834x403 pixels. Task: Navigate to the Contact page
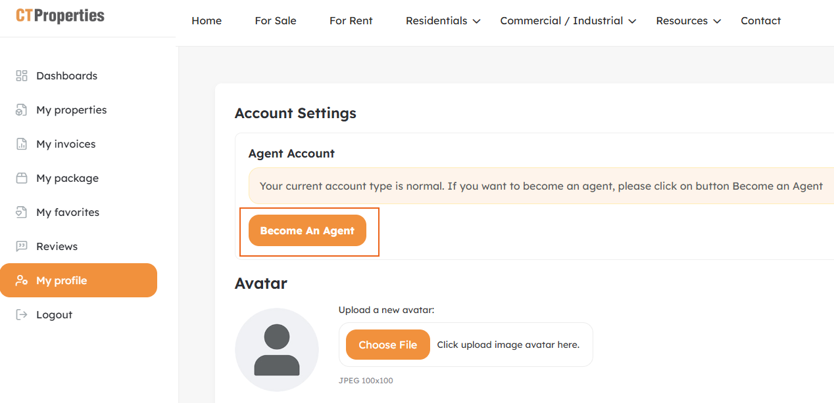click(760, 21)
